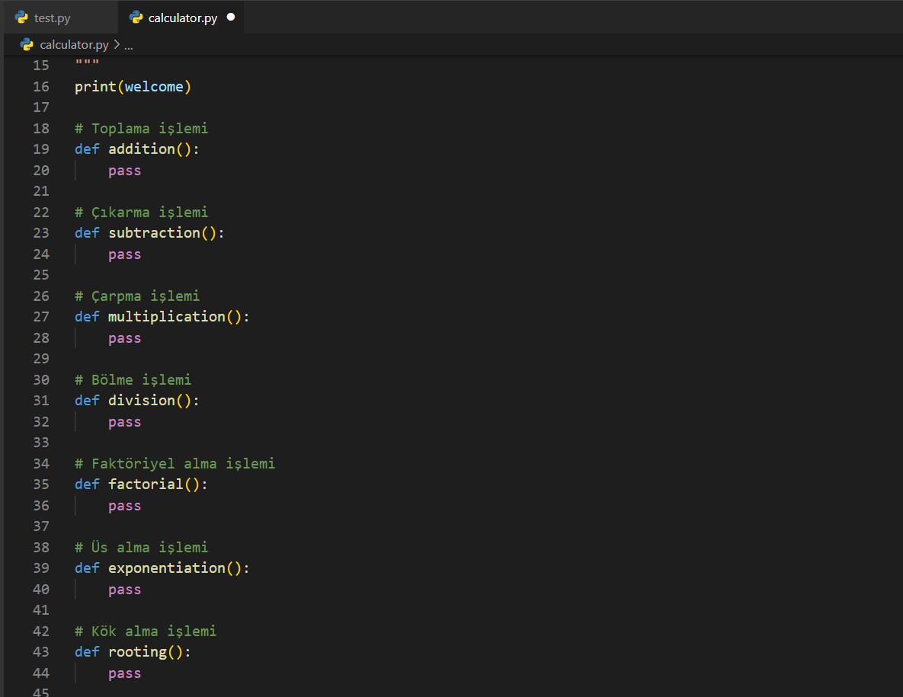Screen dimensions: 903x697
Task: Click the '# Bölme işlemi' comment line
Action: coord(133,379)
